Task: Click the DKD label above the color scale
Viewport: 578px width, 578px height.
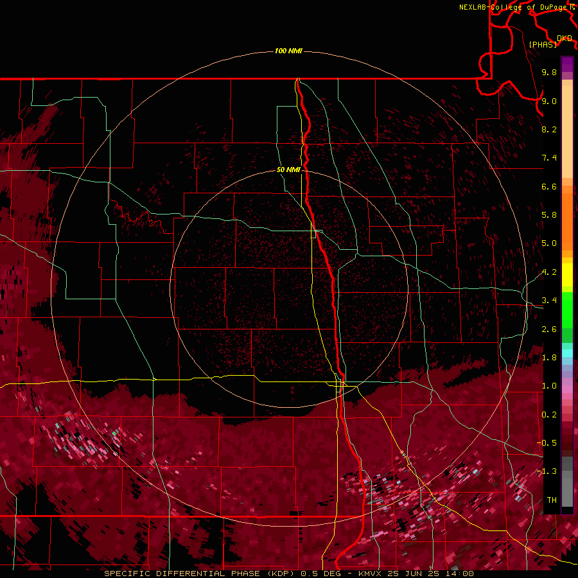Action: coord(565,39)
